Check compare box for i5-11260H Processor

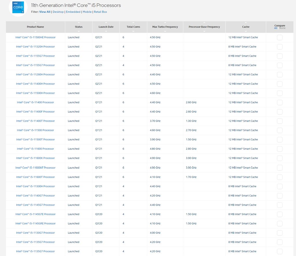280,75
